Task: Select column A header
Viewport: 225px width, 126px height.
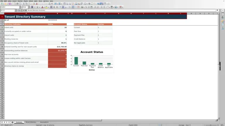Action: pyautogui.click(x=26, y=13)
